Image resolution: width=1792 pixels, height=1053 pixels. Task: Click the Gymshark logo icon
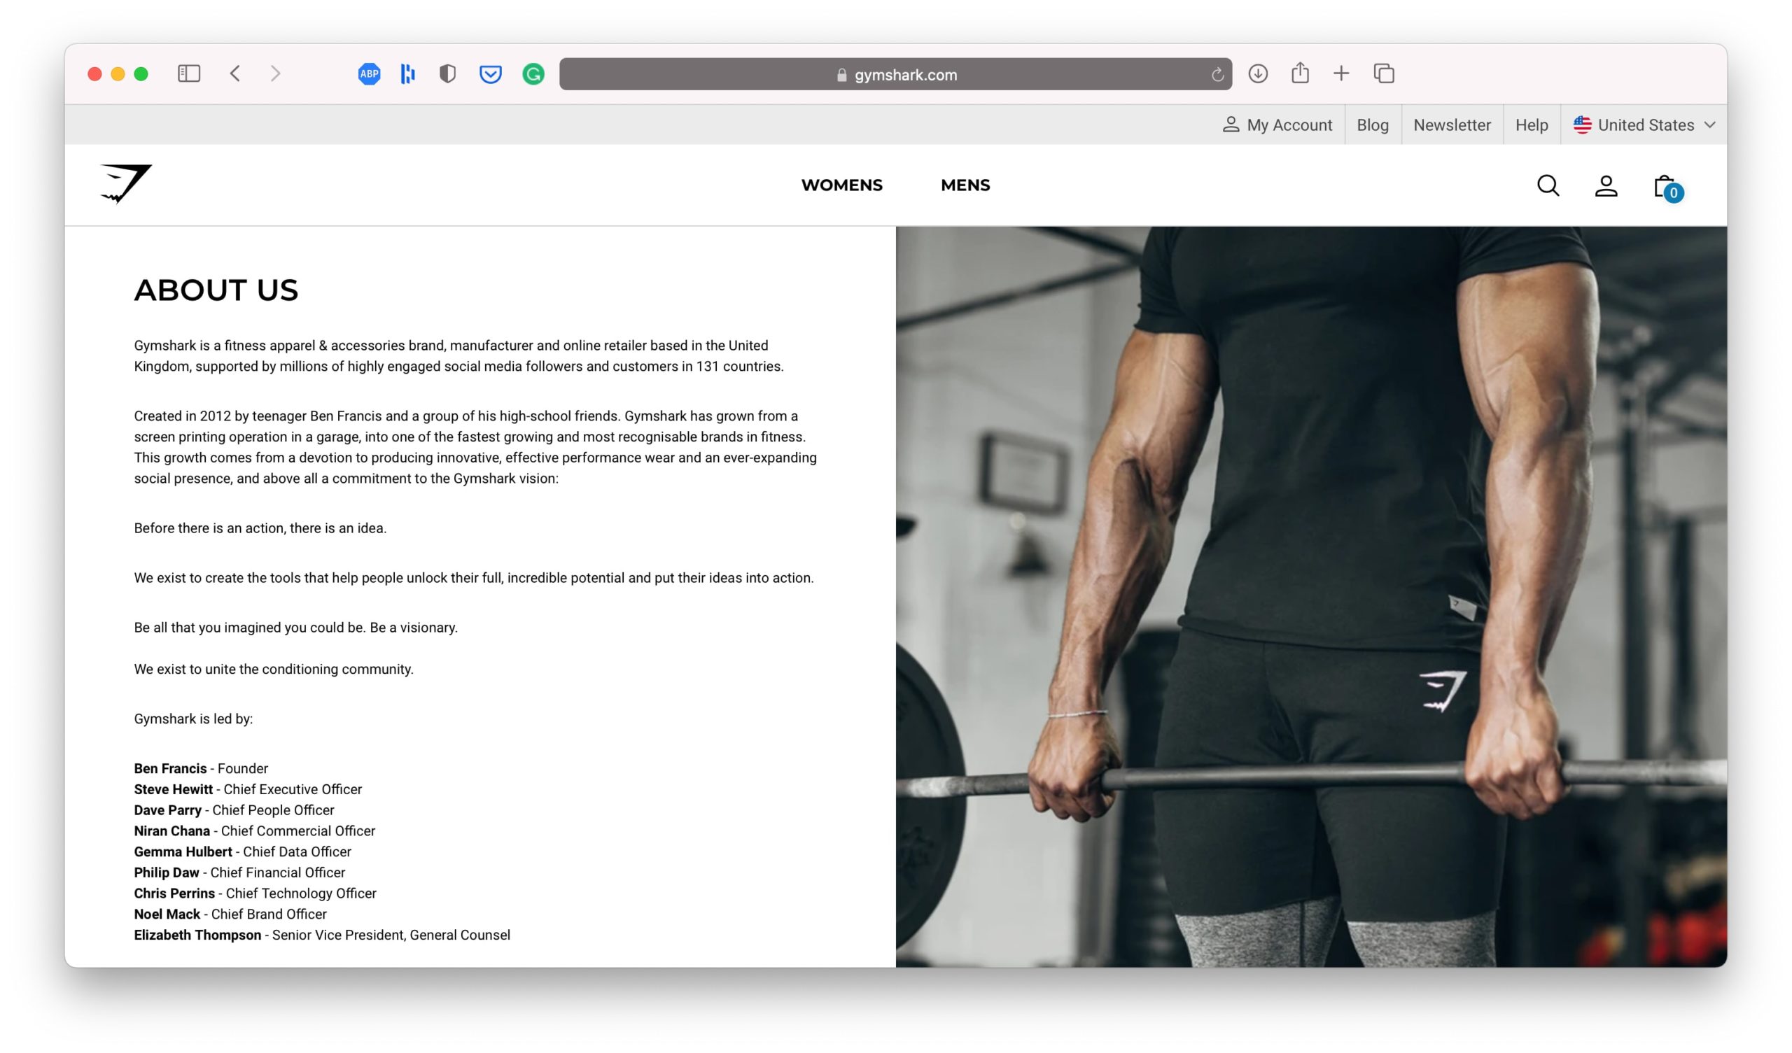pyautogui.click(x=124, y=184)
